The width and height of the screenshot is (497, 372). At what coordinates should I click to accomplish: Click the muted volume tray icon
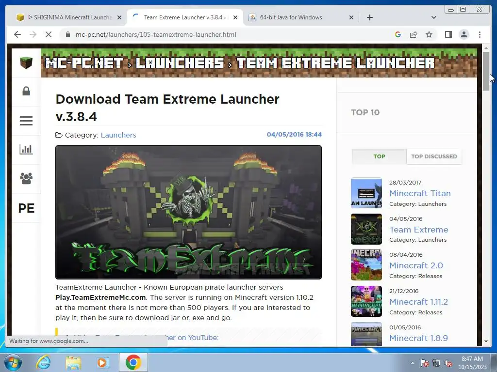coord(448,363)
